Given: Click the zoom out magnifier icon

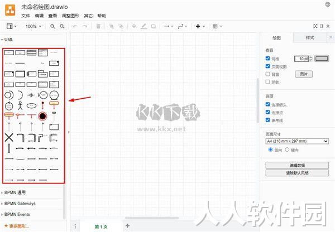Looking at the screenshot, I should [62, 26].
